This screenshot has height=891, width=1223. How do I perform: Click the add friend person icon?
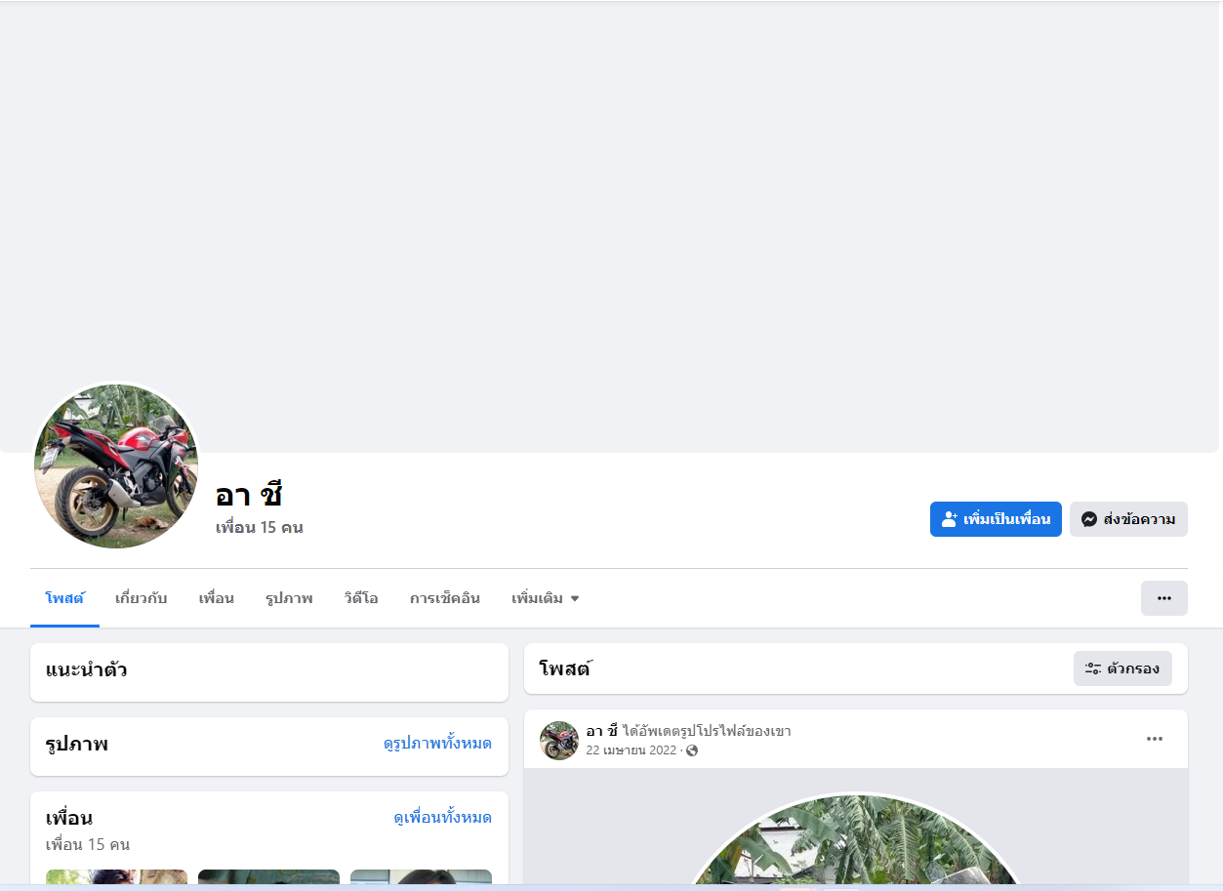click(x=949, y=519)
